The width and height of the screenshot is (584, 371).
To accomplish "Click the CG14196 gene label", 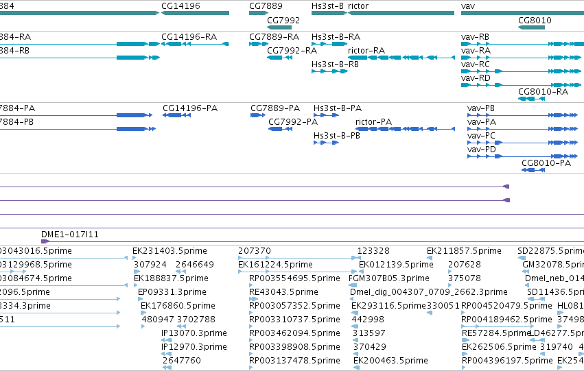I will pyautogui.click(x=180, y=6).
